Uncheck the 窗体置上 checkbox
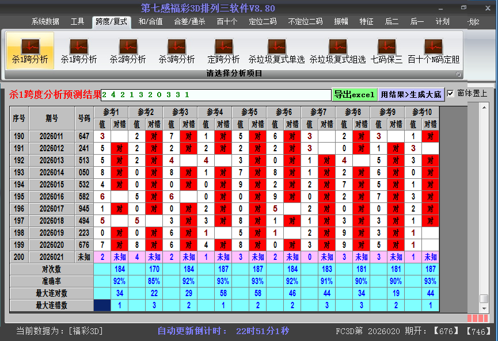The height and width of the screenshot is (341, 498). pyautogui.click(x=451, y=93)
